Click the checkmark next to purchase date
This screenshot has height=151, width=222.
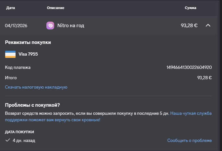tap(8, 140)
